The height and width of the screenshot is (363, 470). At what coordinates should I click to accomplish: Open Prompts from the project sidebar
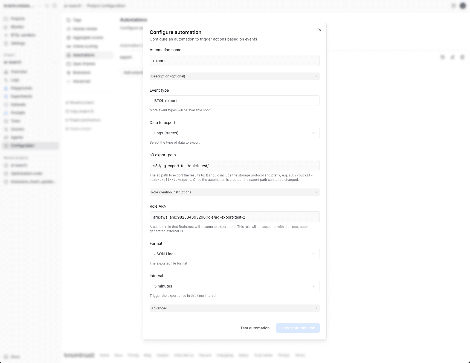(x=18, y=113)
